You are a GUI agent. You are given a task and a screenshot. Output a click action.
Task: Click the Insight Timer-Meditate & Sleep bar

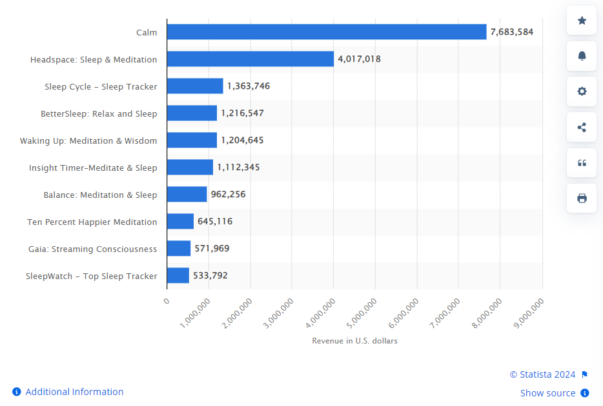coord(190,167)
